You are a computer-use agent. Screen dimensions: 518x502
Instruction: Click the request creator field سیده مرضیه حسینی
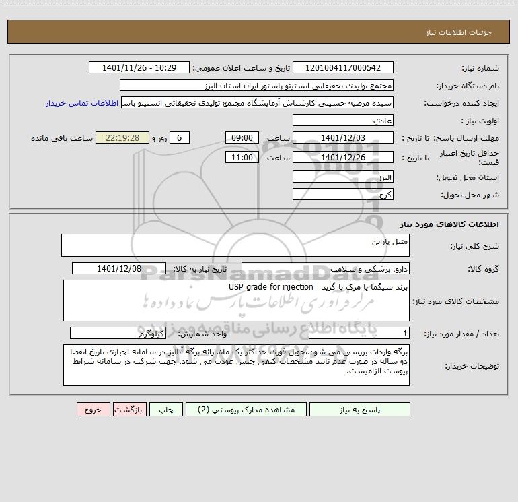(258, 103)
